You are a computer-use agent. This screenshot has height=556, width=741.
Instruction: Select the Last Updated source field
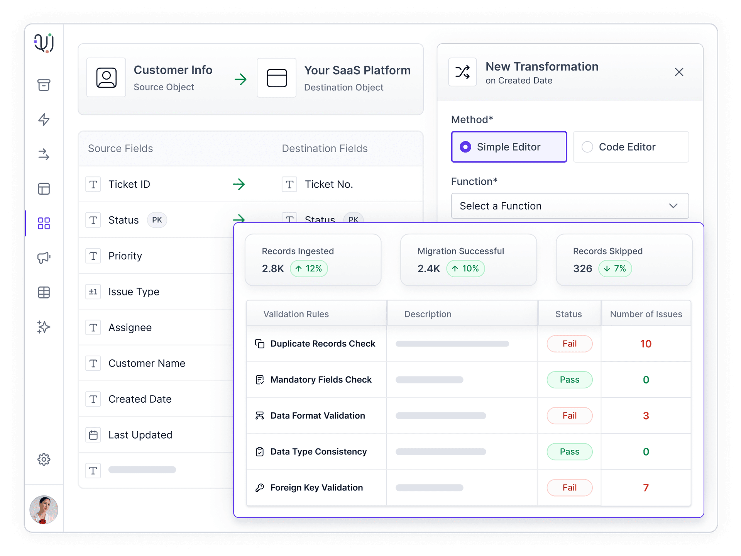pyautogui.click(x=140, y=435)
